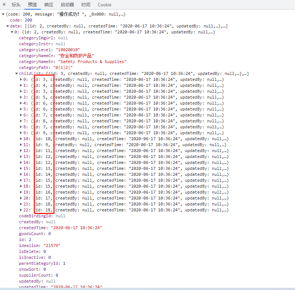Expand childList entry 15 with id 13
Image resolution: width=295 pixels, height=290 pixels.
click(x=21, y=168)
